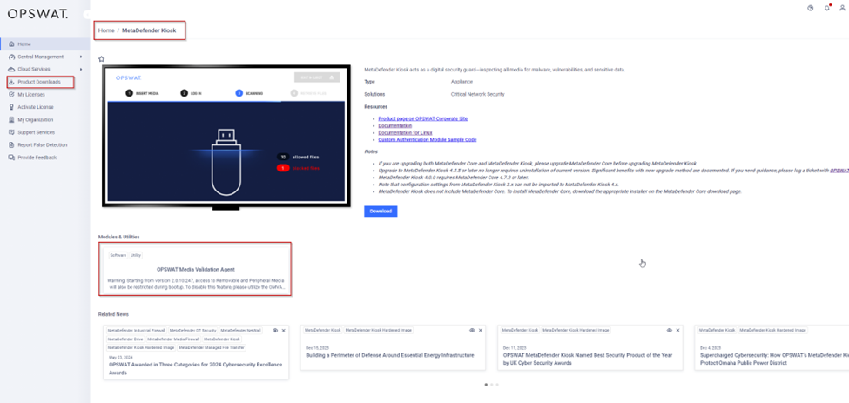Viewport: 849px width, 403px height.
Task: Click the Report False Detection document icon
Action: click(11, 145)
